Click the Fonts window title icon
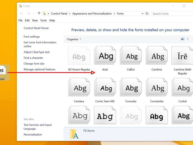This screenshot has height=145, width=193. [x=21, y=6]
